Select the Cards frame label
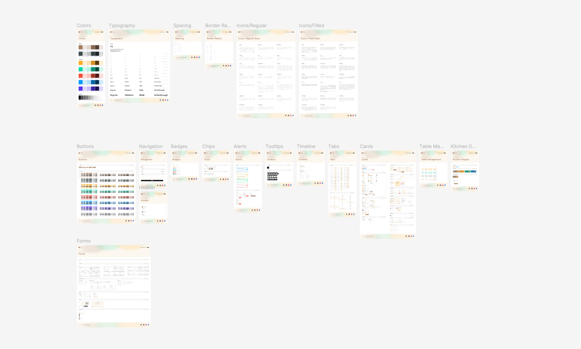Image resolution: width=581 pixels, height=349 pixels. click(x=366, y=146)
